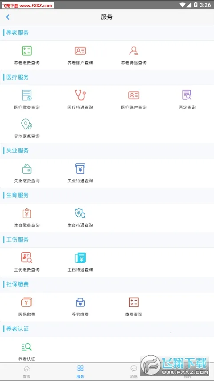This screenshot has height=381, width=214.
Task: Open 养老缴费查询 calculator icon
Action: 27,51
